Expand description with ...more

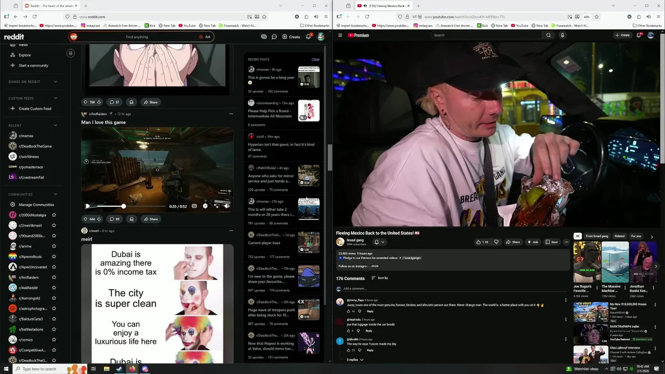point(374,266)
